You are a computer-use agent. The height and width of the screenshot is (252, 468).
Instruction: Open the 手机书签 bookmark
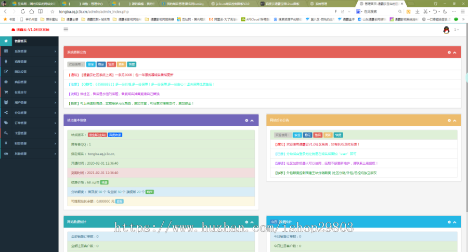click(29, 19)
